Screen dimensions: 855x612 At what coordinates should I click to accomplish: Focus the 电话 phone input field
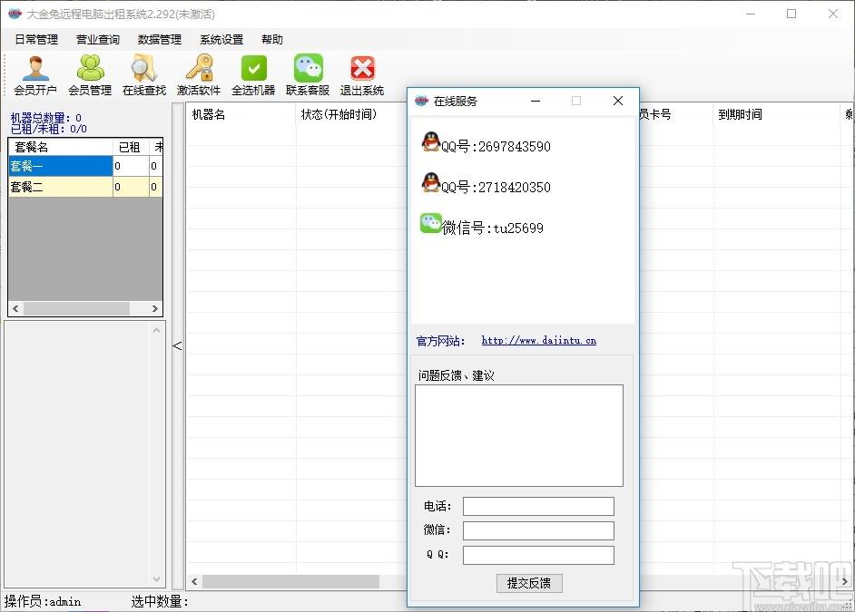click(x=538, y=506)
